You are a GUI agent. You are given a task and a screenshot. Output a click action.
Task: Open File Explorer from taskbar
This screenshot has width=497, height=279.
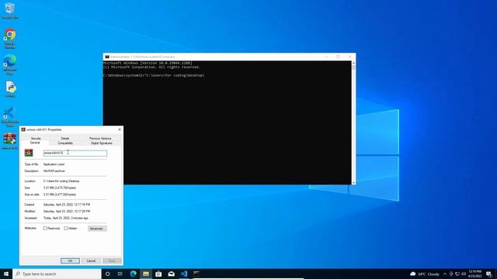pyautogui.click(x=146, y=274)
